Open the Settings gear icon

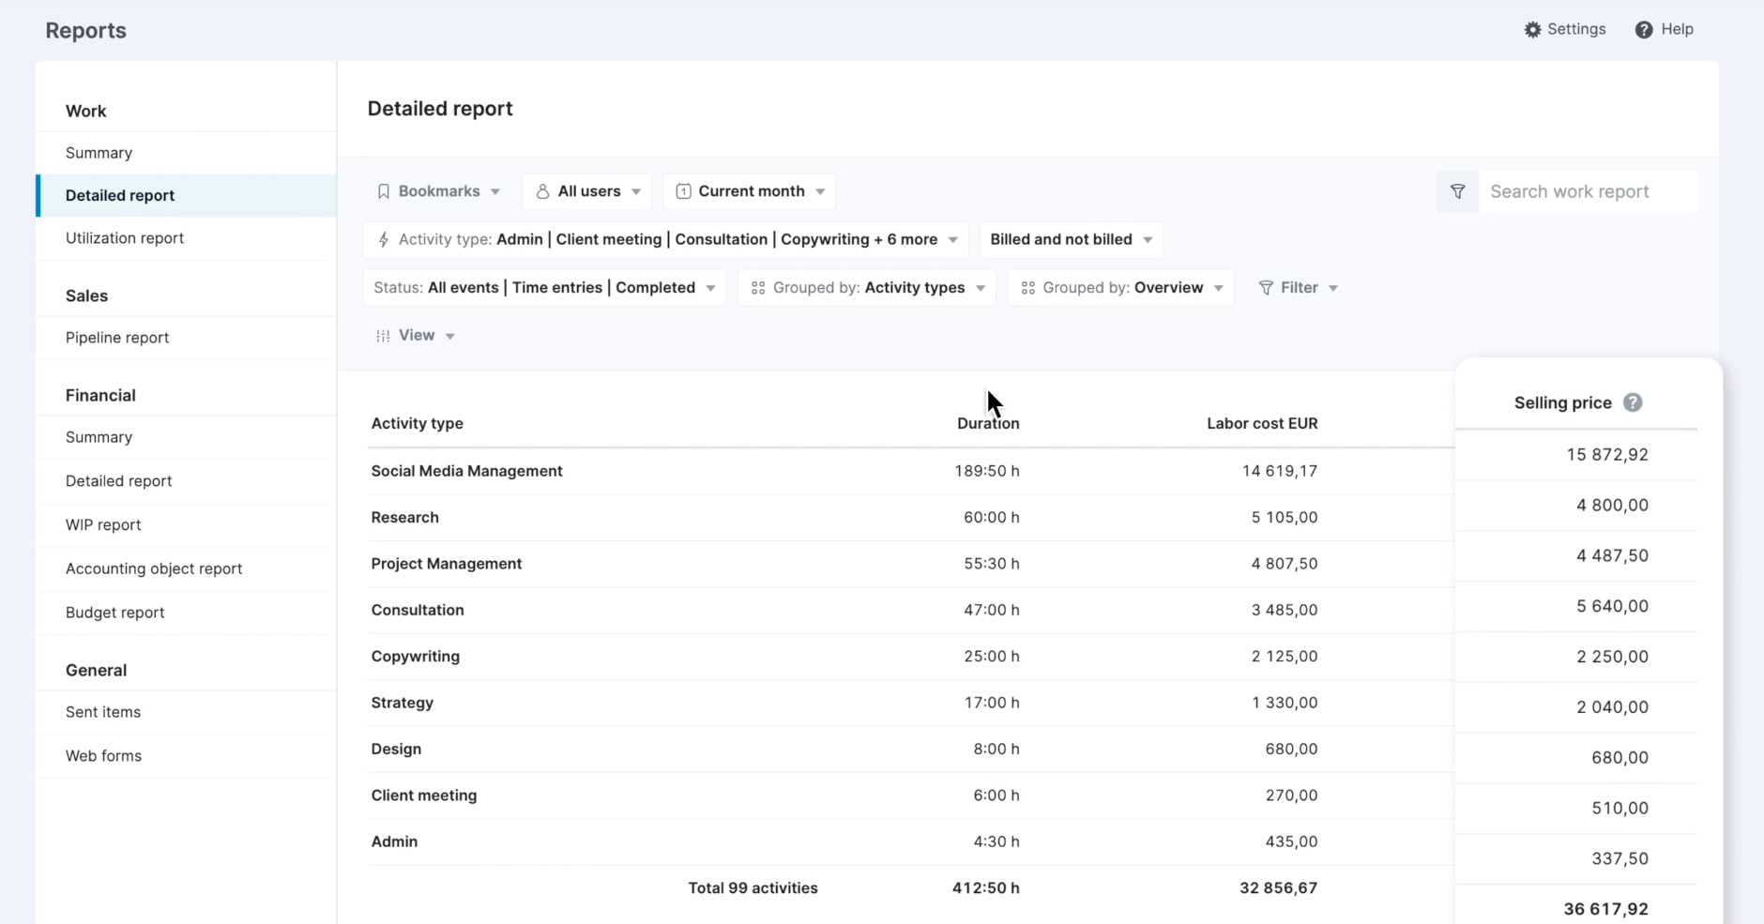coord(1534,29)
